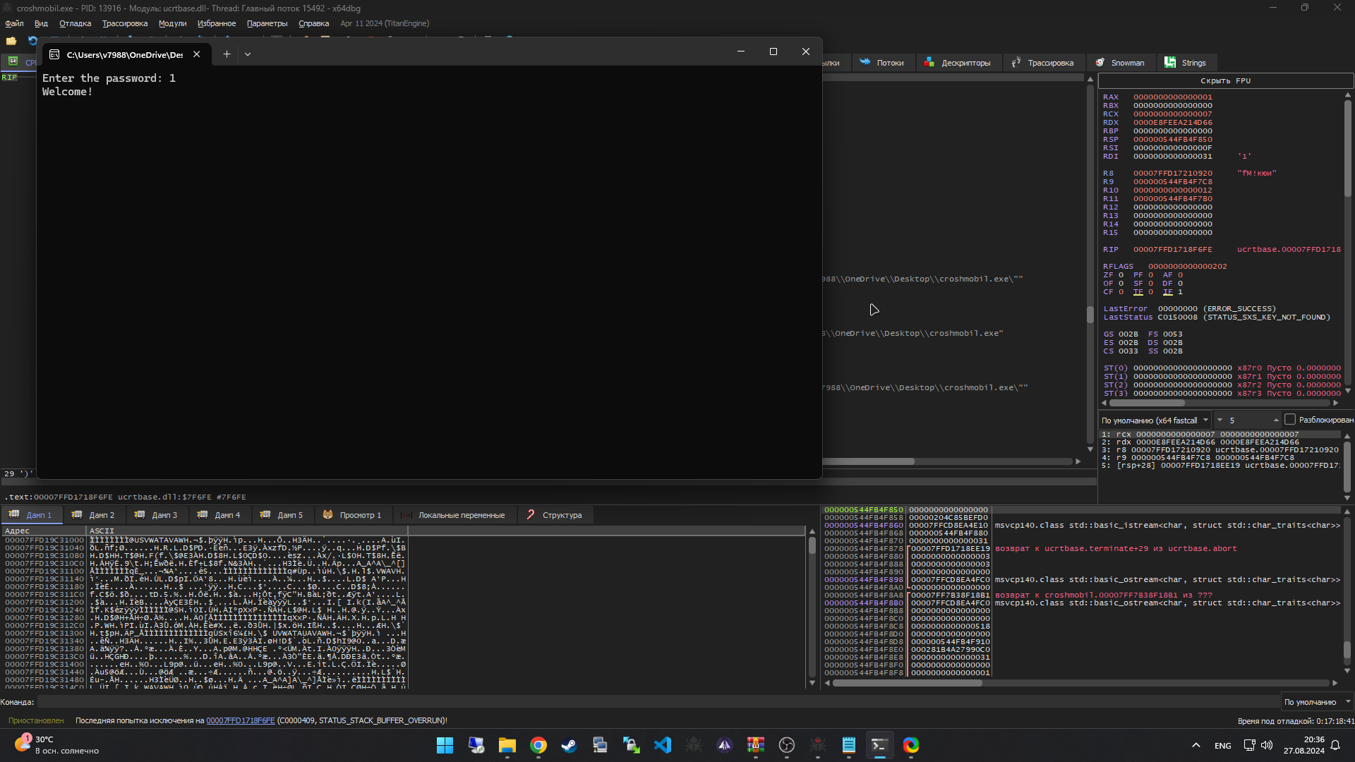Open Windows Start menu
Image resolution: width=1355 pixels, height=762 pixels.
445,745
